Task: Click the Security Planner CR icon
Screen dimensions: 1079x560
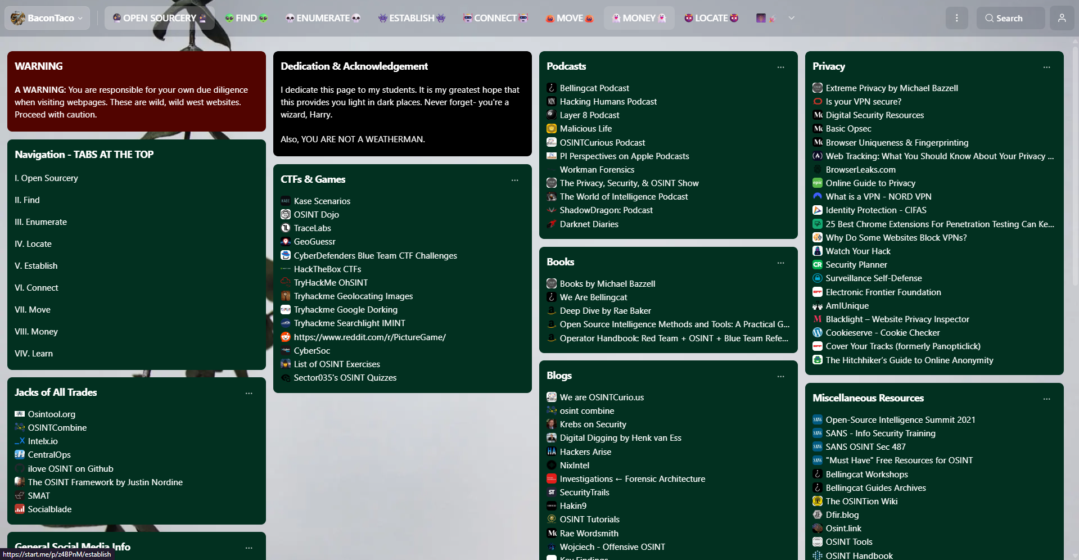Action: point(818,264)
